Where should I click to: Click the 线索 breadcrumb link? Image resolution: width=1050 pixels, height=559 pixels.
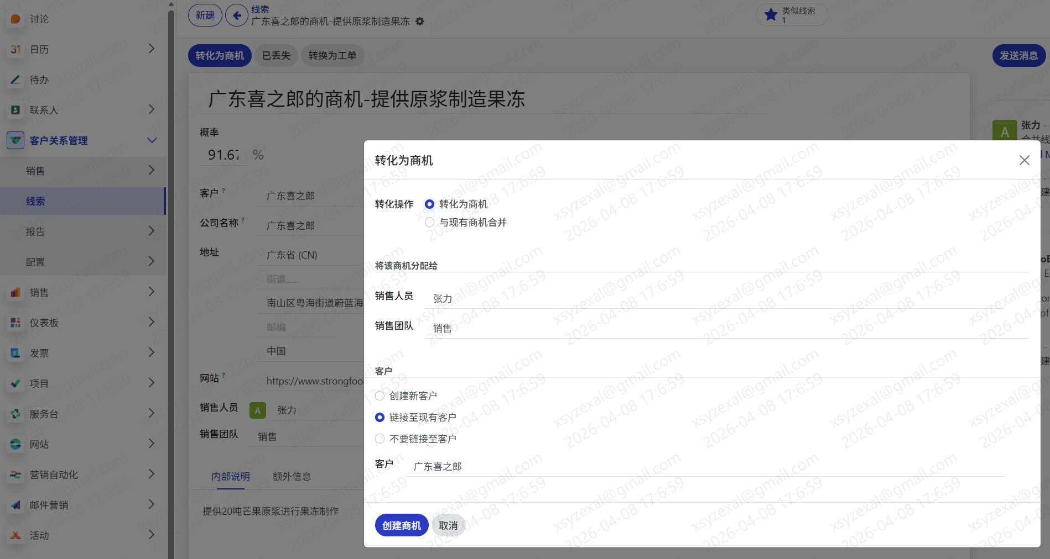click(260, 9)
